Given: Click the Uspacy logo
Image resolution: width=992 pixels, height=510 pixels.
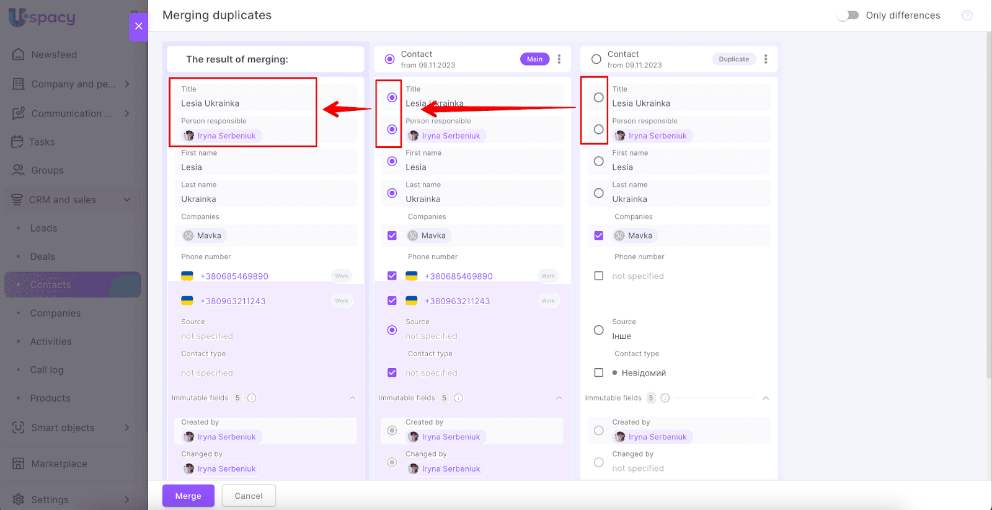Looking at the screenshot, I should (x=42, y=17).
